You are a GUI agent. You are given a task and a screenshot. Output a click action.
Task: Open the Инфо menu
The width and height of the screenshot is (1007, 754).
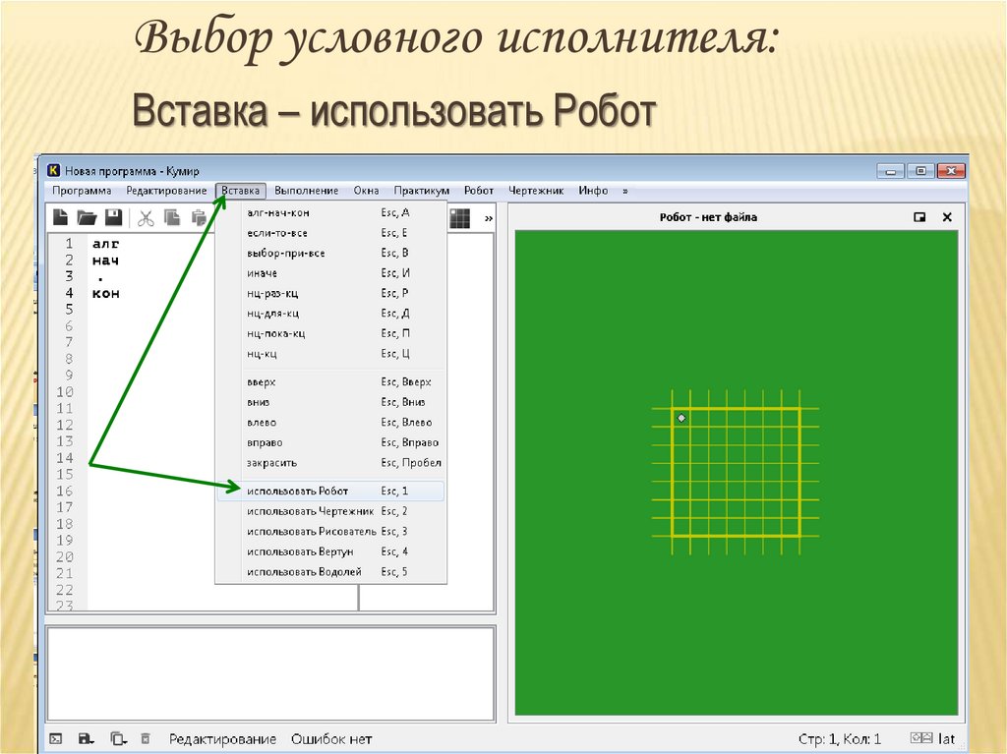593,191
